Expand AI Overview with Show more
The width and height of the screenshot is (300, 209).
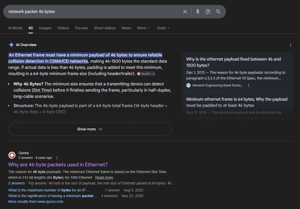(x=90, y=129)
